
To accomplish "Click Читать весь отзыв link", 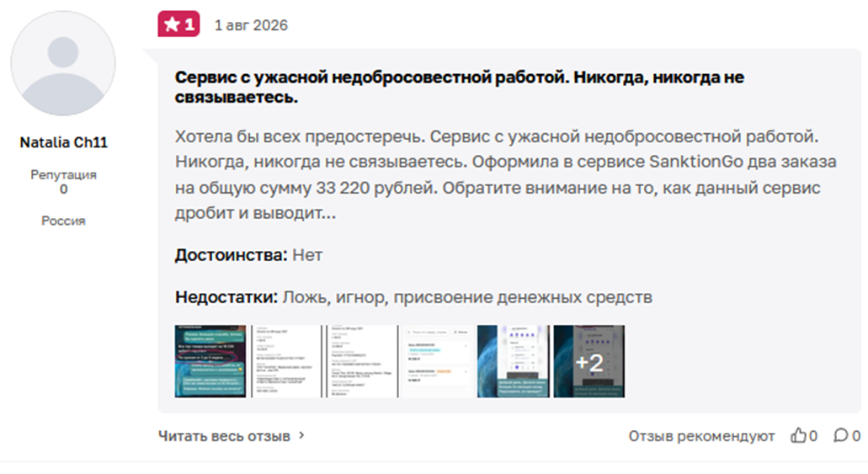I will click(224, 436).
